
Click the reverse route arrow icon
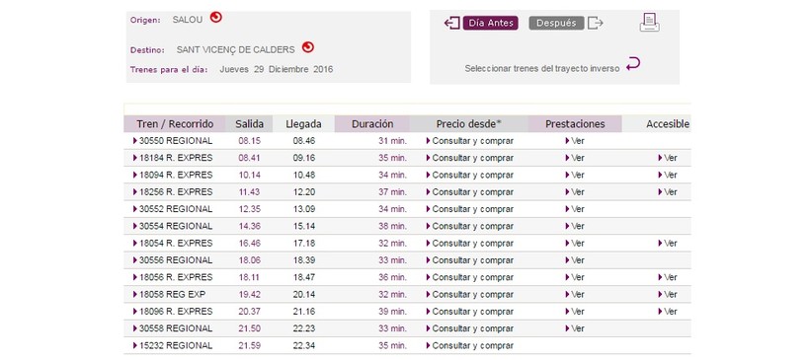pos(633,64)
